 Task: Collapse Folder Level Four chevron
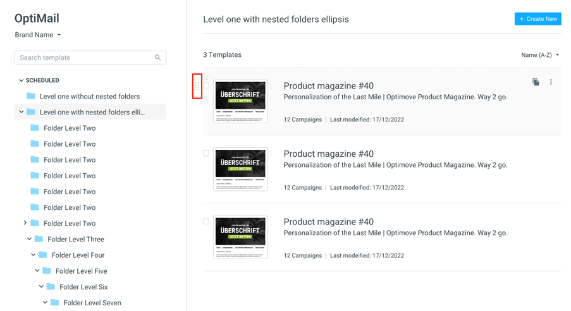click(33, 255)
